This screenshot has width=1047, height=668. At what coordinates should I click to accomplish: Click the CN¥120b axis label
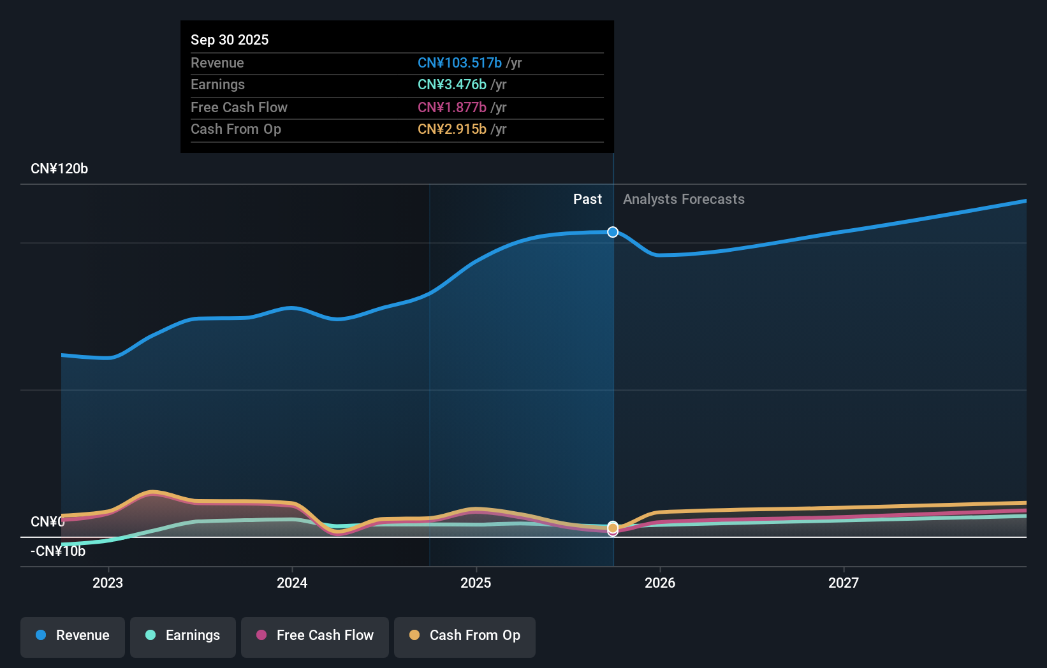[x=59, y=168]
